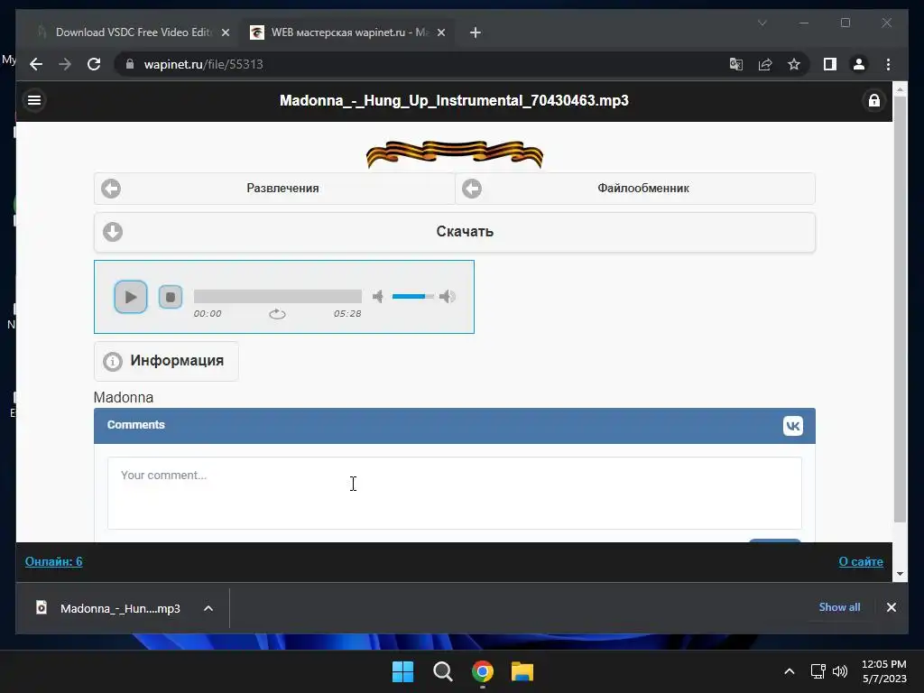924x693 pixels.
Task: Open the tab search dropdown arrow
Action: tap(762, 23)
